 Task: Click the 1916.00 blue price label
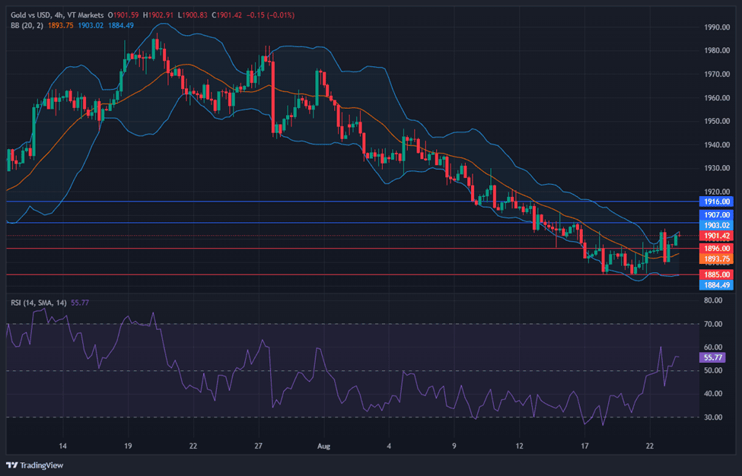(x=715, y=202)
